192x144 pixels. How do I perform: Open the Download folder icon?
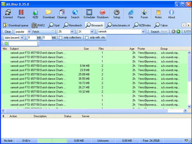point(49,14)
